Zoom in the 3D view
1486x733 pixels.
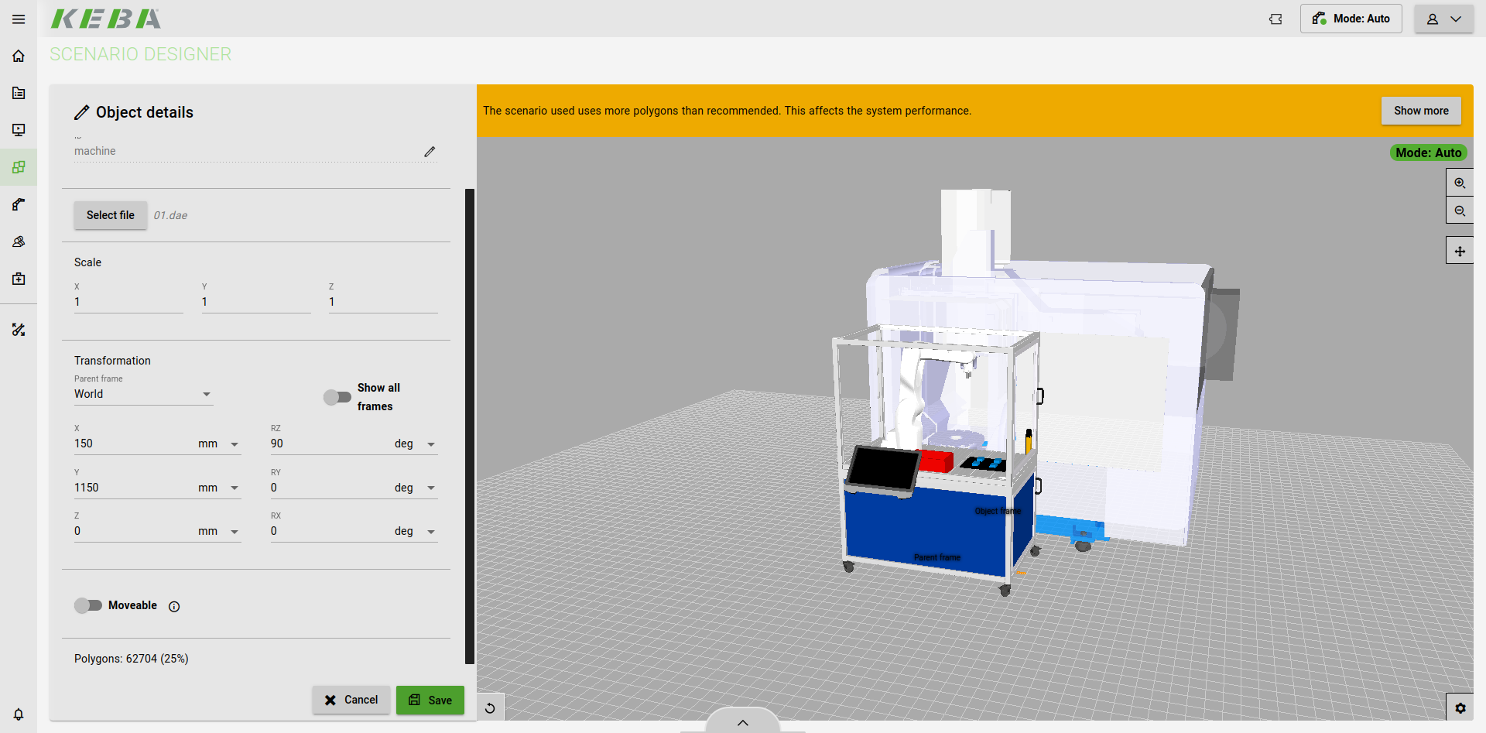pos(1460,183)
